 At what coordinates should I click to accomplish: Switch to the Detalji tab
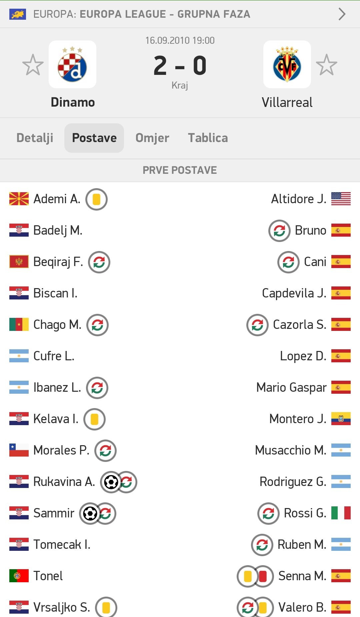pos(35,138)
